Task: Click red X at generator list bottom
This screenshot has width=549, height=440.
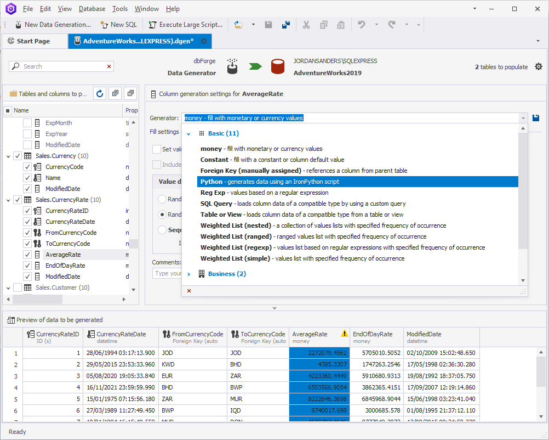Action: (189, 291)
